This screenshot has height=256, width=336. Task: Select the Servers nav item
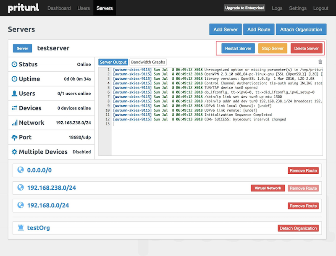coord(105,8)
